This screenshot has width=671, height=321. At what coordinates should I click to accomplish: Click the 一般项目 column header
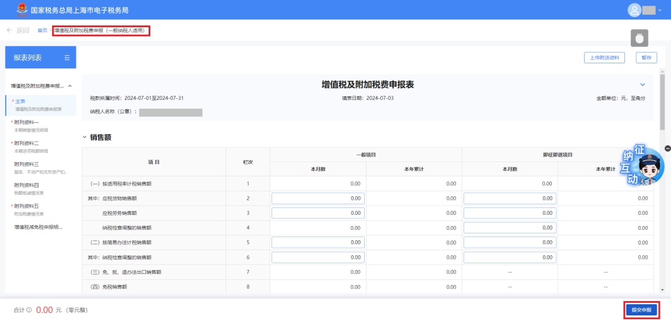click(x=366, y=155)
